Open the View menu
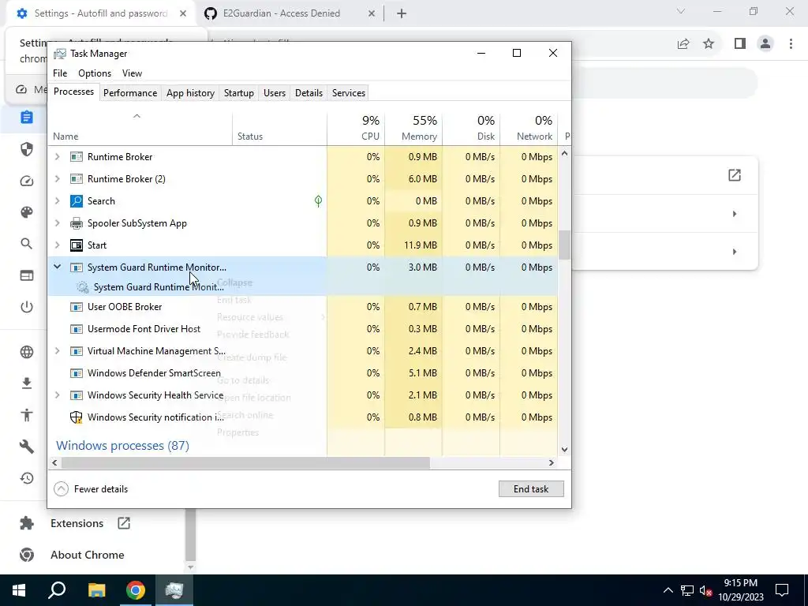 click(x=132, y=73)
